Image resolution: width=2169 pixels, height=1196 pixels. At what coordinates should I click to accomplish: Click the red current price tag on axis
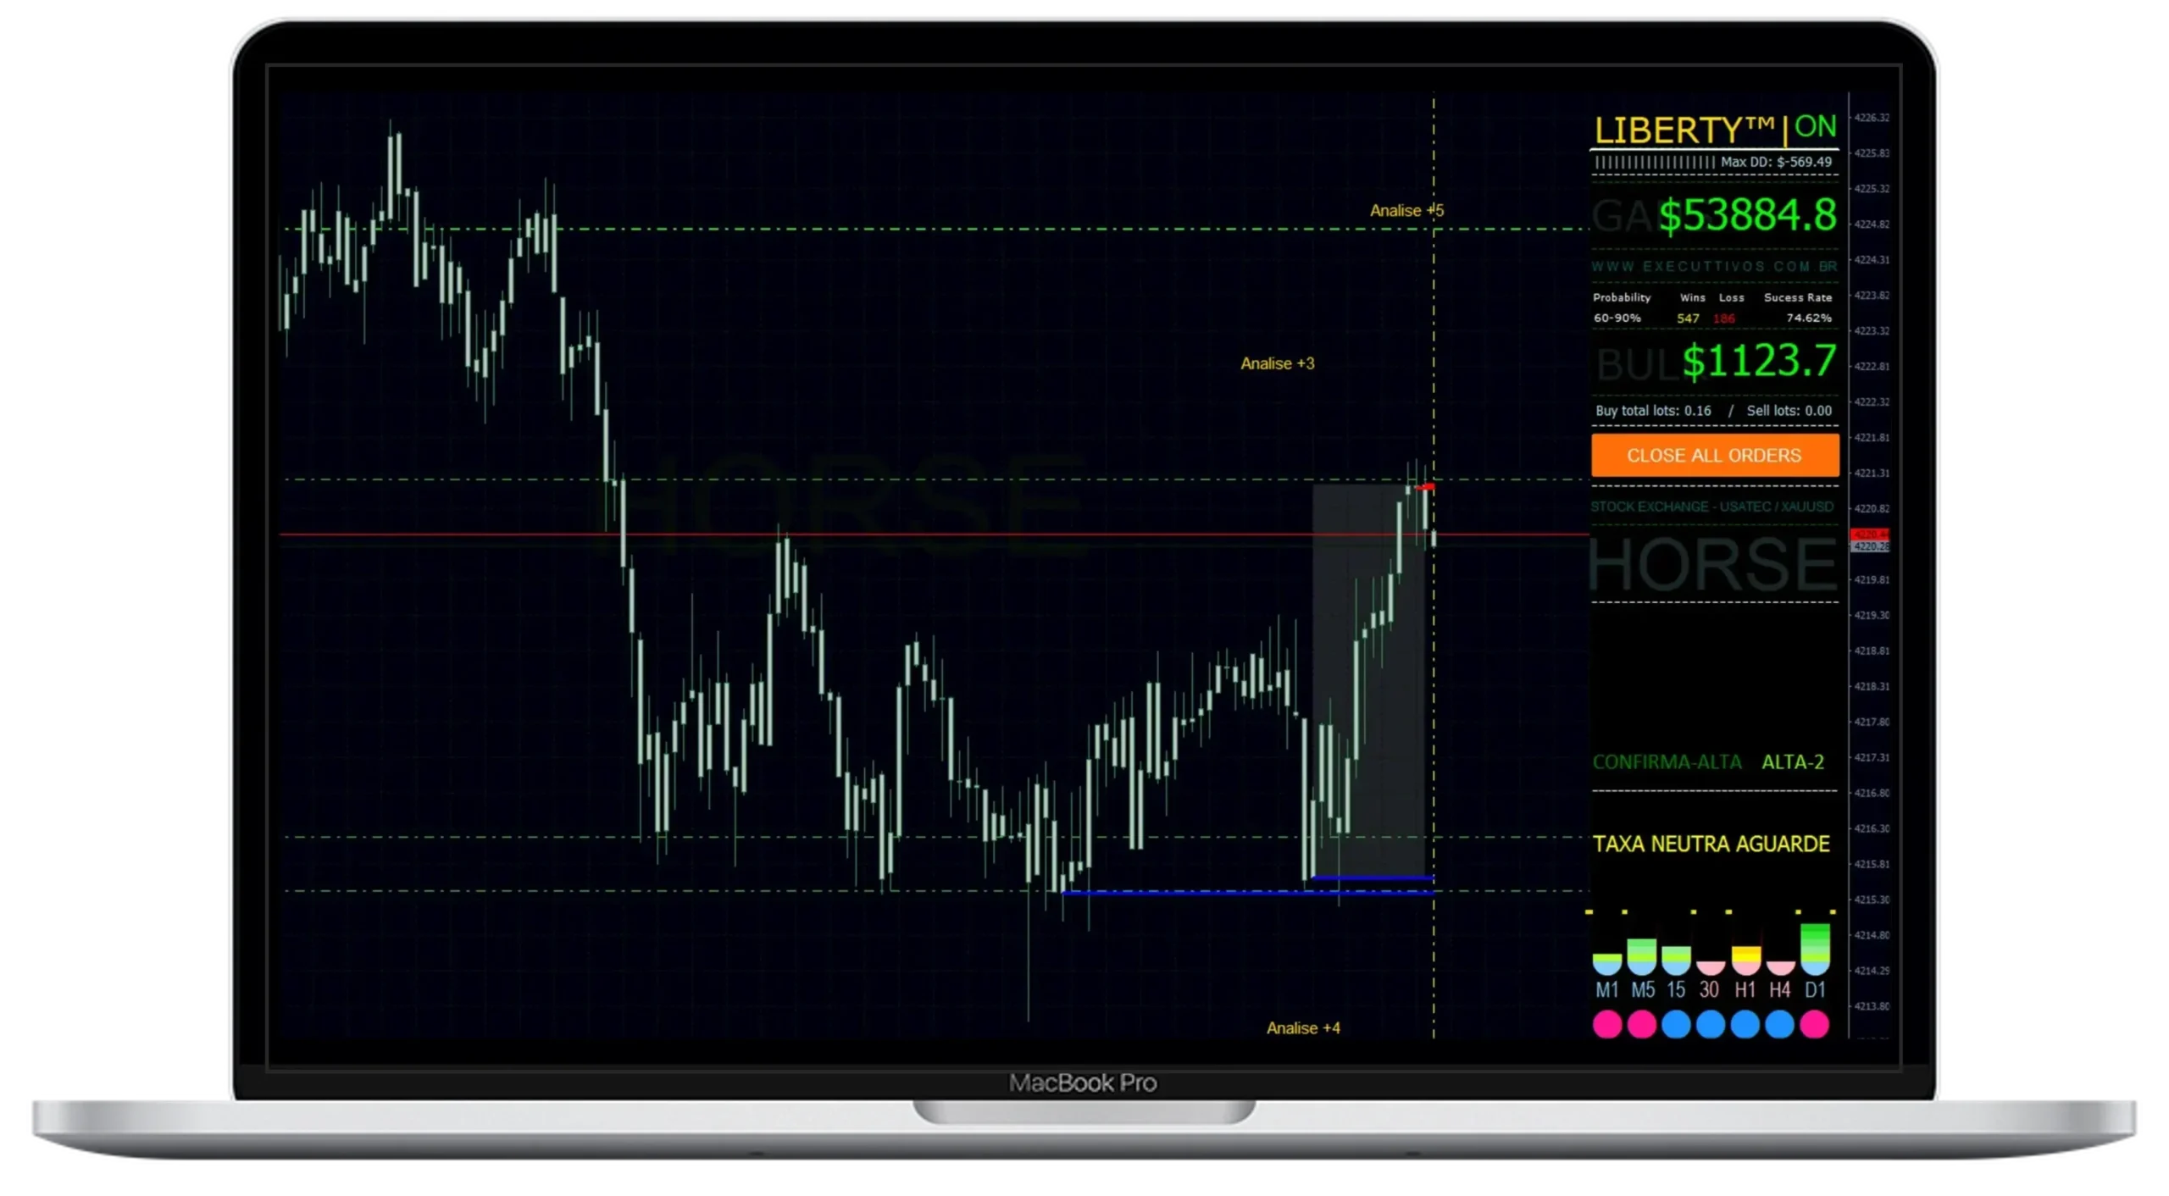[1869, 534]
